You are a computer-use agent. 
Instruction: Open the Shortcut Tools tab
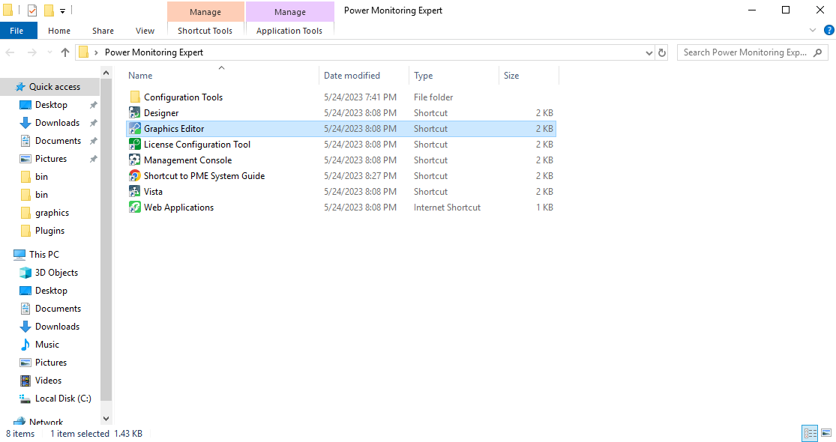(x=205, y=31)
